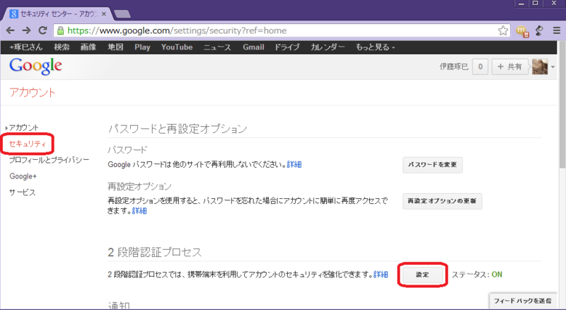Click the 2 段階認証プロセス heading
The width and height of the screenshot is (566, 310).
click(x=154, y=252)
